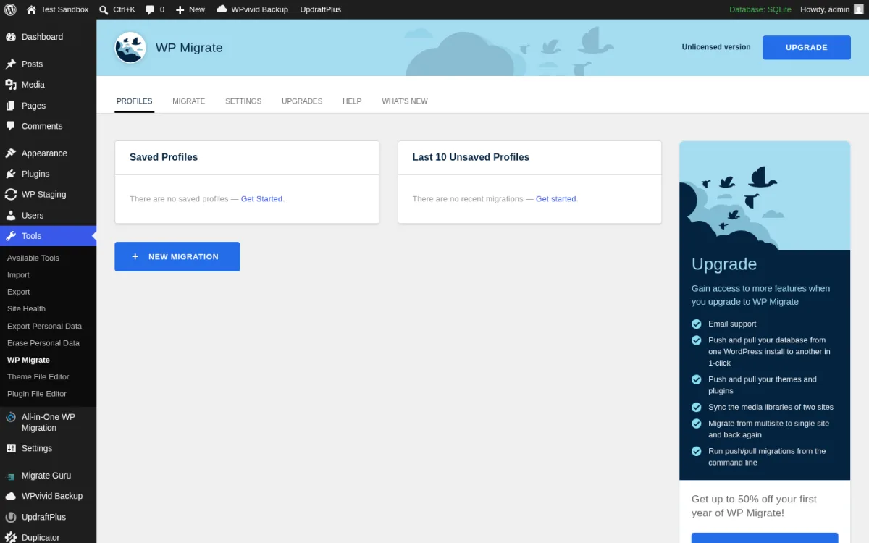The width and height of the screenshot is (869, 543).
Task: Open UpdraftPlus in the sidebar
Action: tap(48, 518)
